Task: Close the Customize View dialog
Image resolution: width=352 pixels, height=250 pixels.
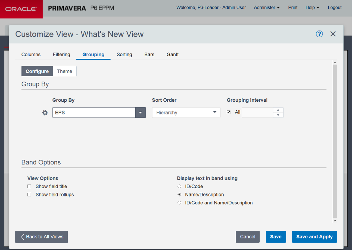Action: (333, 34)
